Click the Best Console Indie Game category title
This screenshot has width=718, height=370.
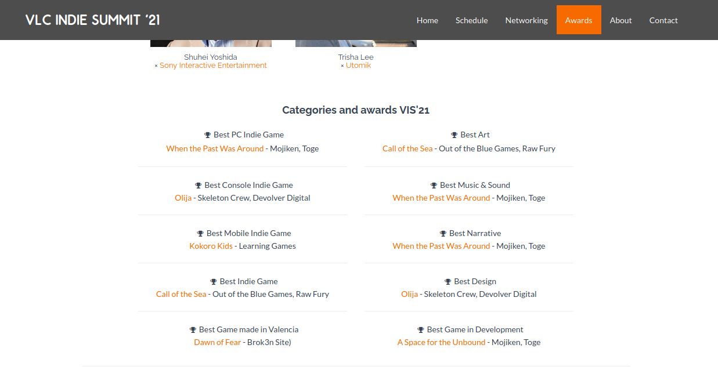point(248,185)
